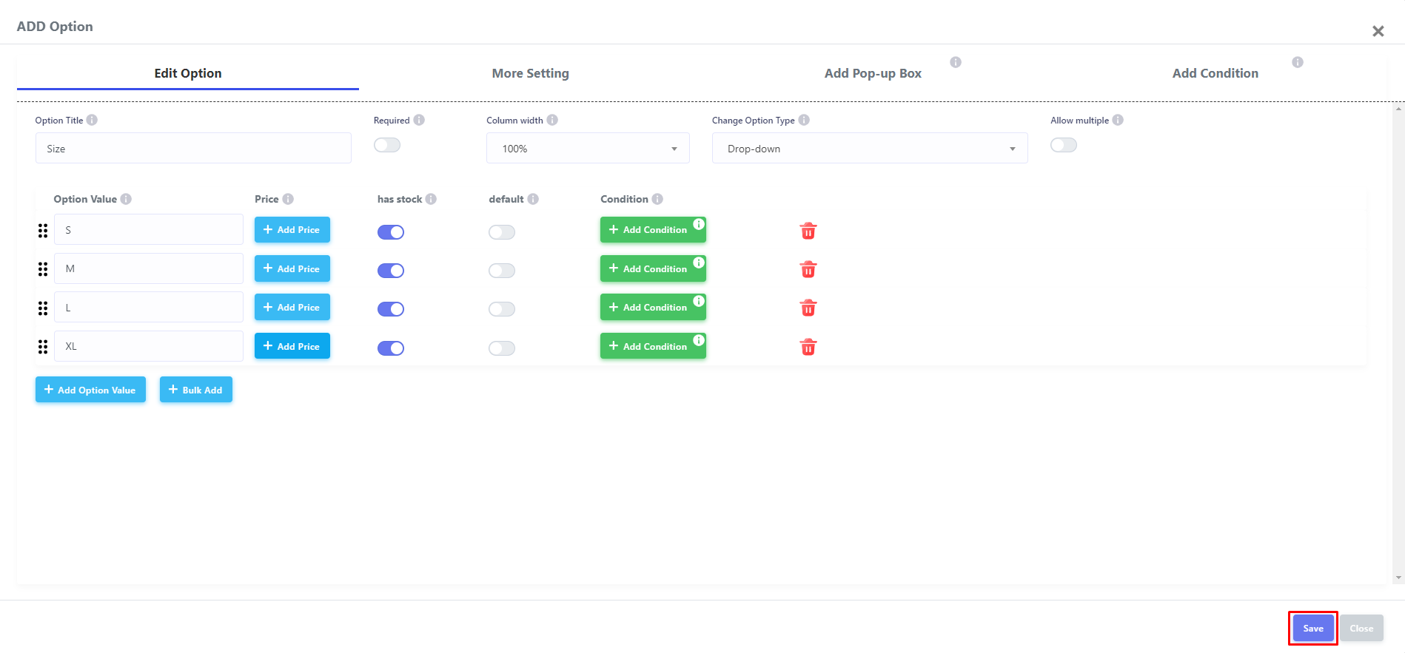This screenshot has width=1405, height=653.
Task: Add Condition for the XL value
Action: (x=653, y=346)
